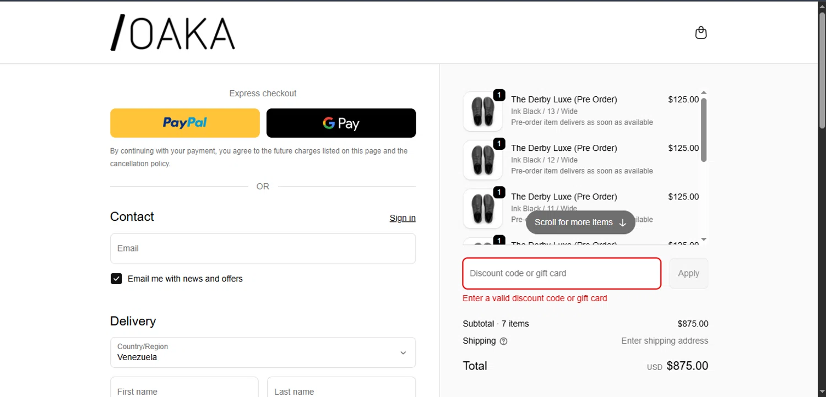Click the 'Delivery' heading
Image resolution: width=826 pixels, height=397 pixels.
[x=133, y=321]
